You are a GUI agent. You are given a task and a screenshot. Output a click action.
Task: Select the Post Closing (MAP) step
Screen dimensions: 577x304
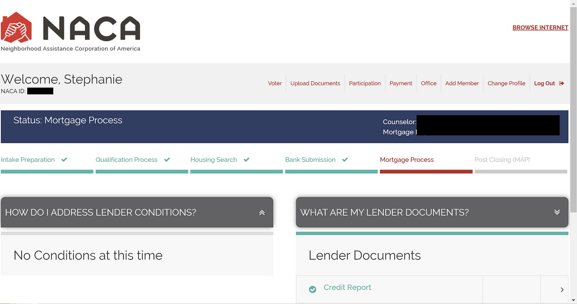click(502, 160)
